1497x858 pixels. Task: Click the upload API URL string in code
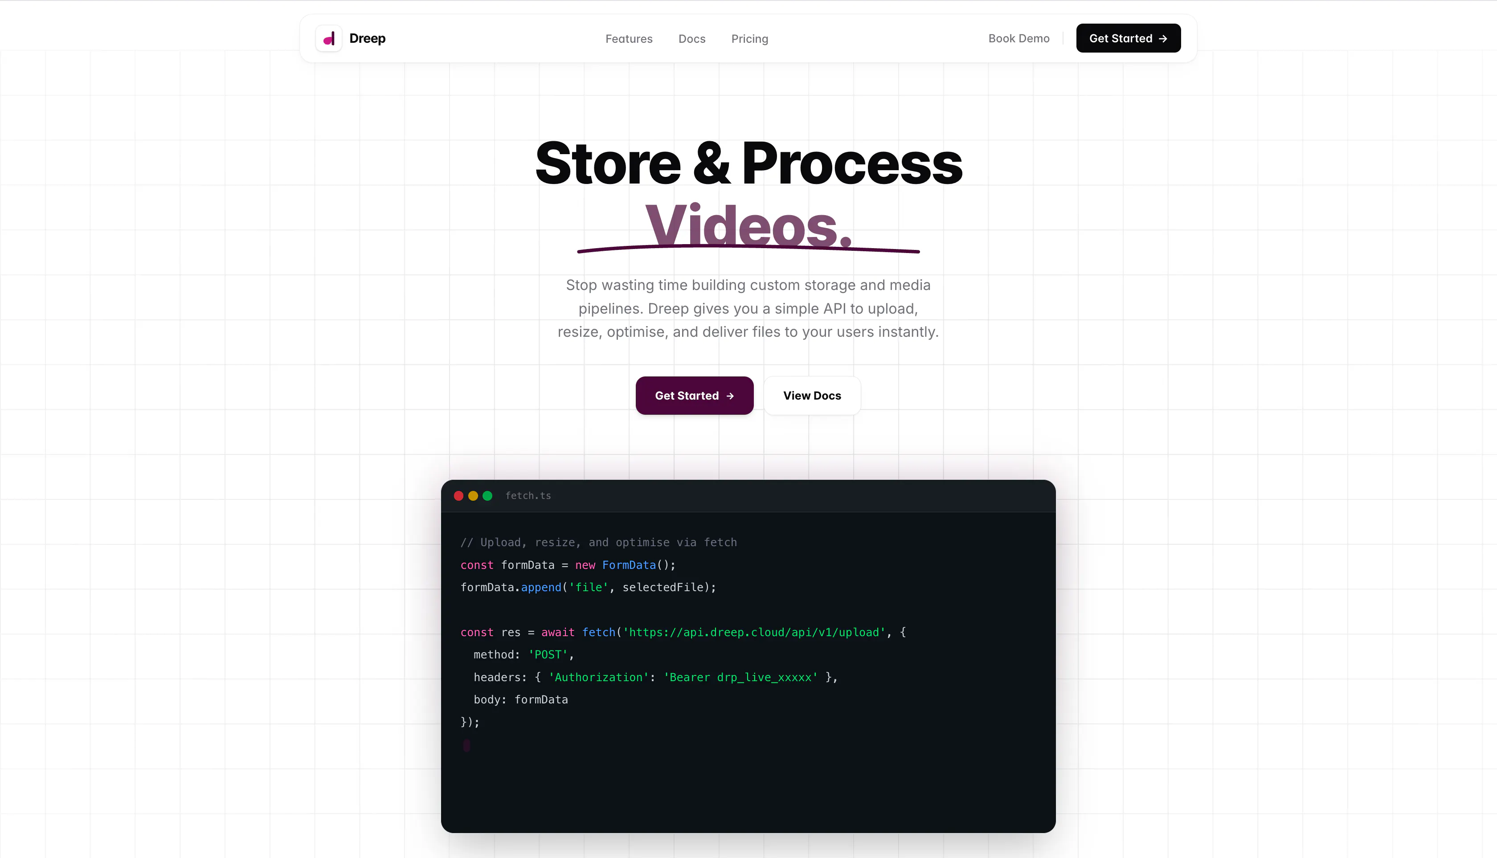[x=754, y=632]
